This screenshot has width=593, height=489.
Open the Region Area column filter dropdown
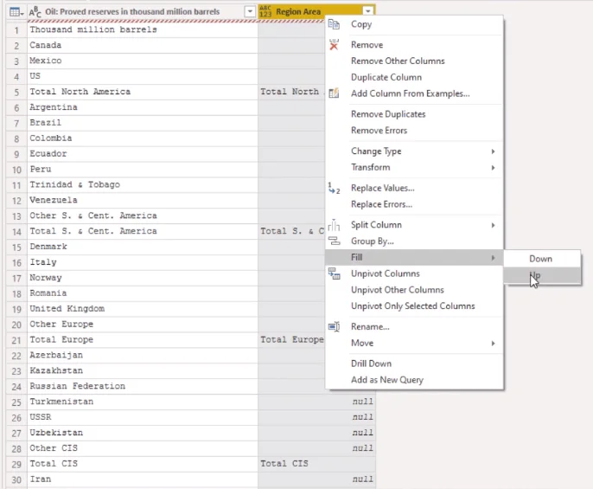[x=368, y=11]
